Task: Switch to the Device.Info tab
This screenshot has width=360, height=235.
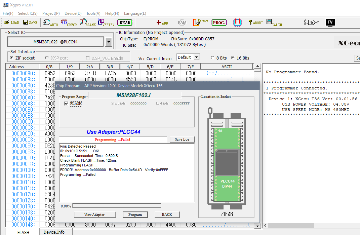Action: pyautogui.click(x=54, y=232)
